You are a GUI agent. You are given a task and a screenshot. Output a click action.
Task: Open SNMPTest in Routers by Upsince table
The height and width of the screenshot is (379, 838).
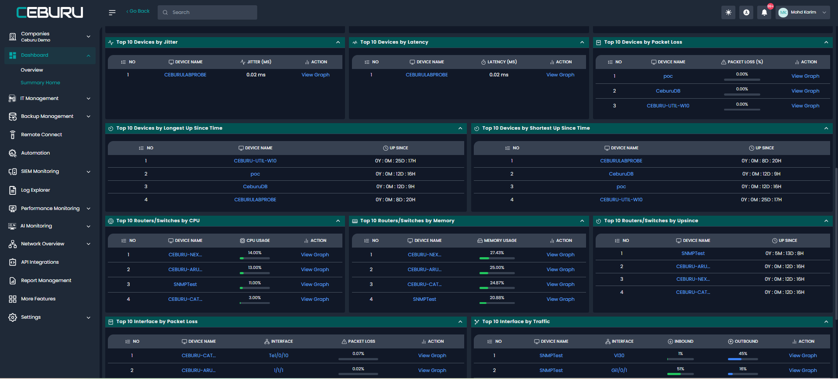click(x=693, y=253)
